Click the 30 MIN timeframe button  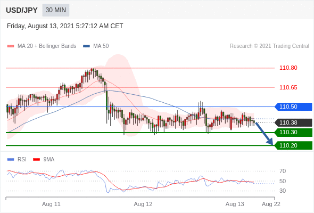click(x=56, y=10)
